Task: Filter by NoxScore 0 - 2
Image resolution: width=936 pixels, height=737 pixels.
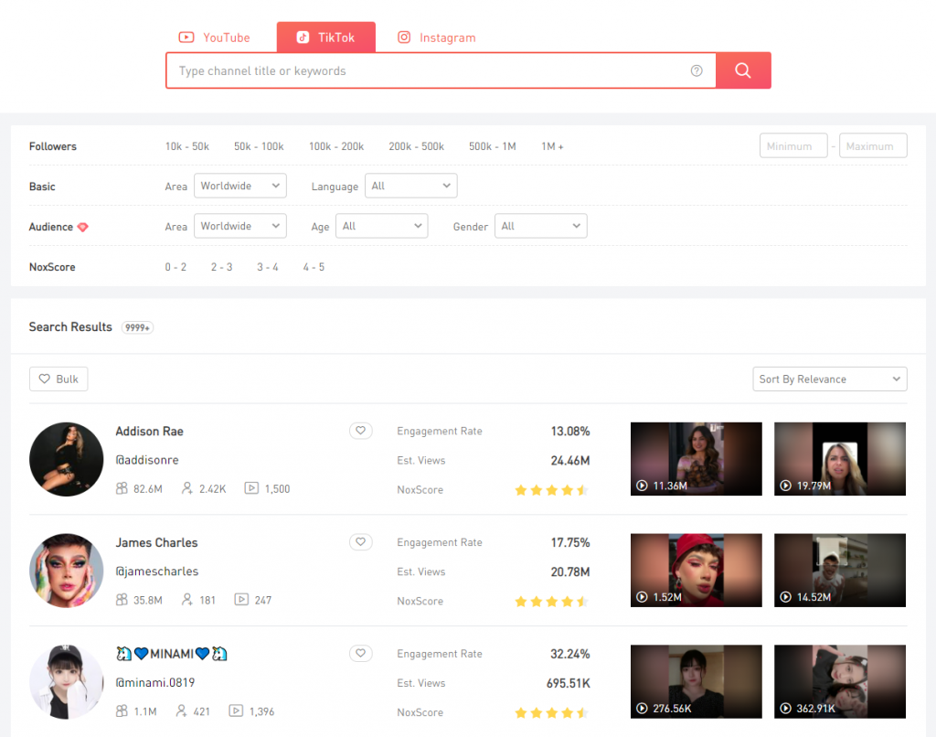Action: [175, 267]
